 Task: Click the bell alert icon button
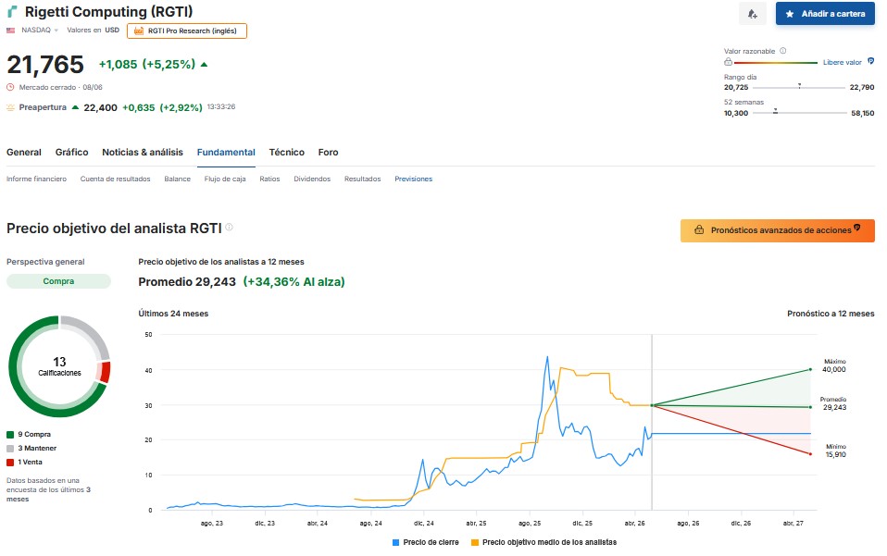(753, 14)
